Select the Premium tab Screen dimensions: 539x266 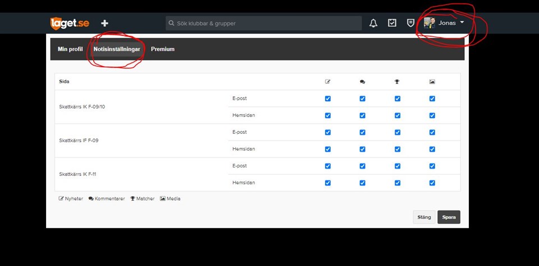(163, 49)
